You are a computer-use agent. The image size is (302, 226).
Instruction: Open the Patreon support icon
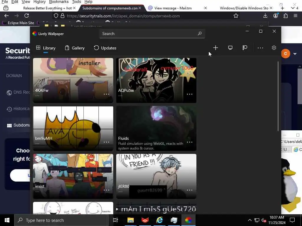245,48
